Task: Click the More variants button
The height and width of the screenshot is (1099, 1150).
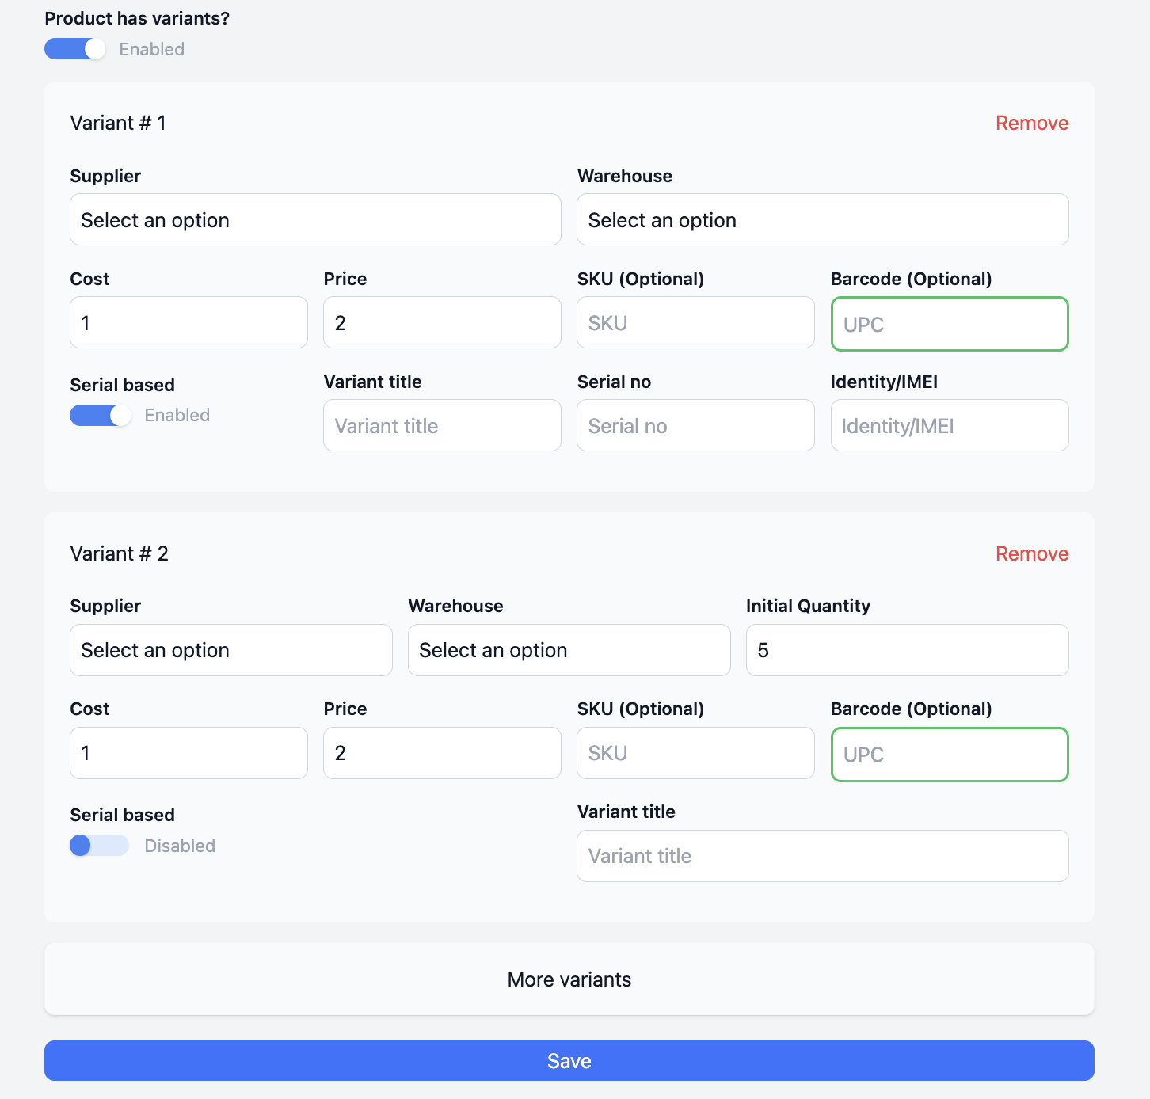Action: tap(569, 979)
